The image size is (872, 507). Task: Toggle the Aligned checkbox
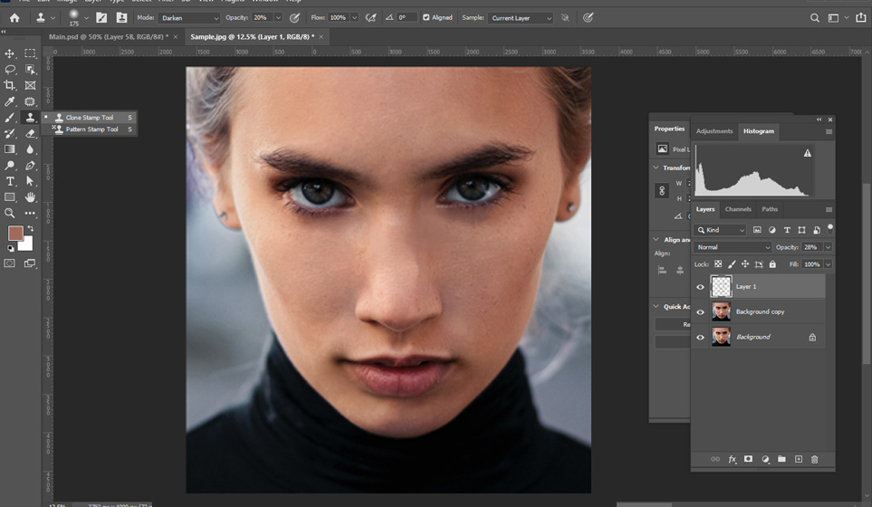(x=426, y=18)
